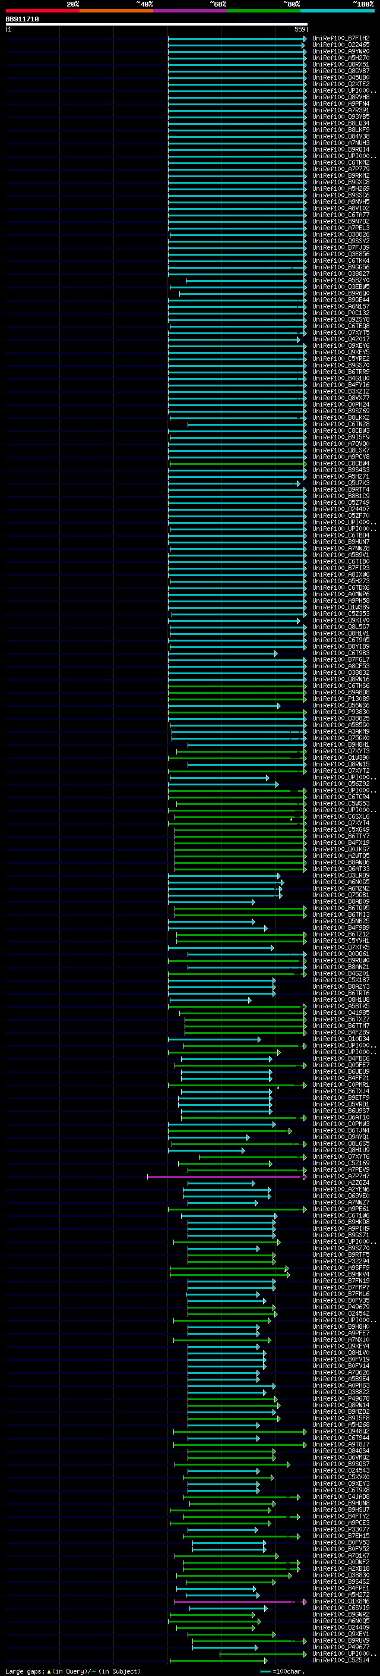
Task: Click the magenta alignment bar for UniRef100_Q1X8N6
Action: pyautogui.click(x=240, y=1602)
